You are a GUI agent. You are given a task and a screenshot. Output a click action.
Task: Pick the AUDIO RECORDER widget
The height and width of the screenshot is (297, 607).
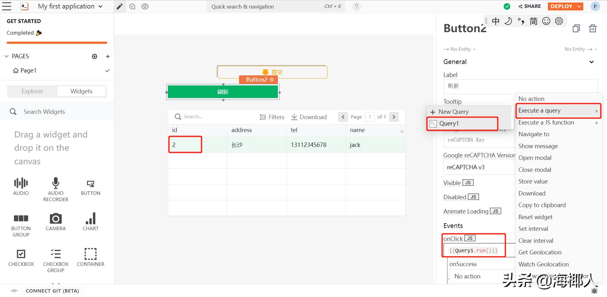[x=56, y=189]
